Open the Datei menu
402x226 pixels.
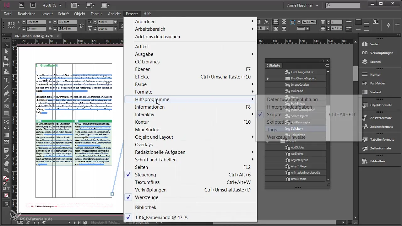(x=8, y=14)
